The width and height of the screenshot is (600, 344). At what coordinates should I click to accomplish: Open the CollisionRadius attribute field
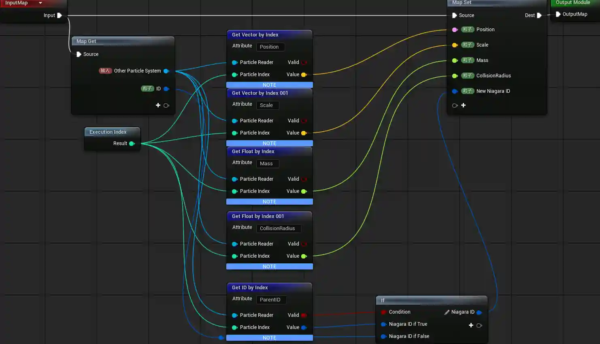(278, 229)
